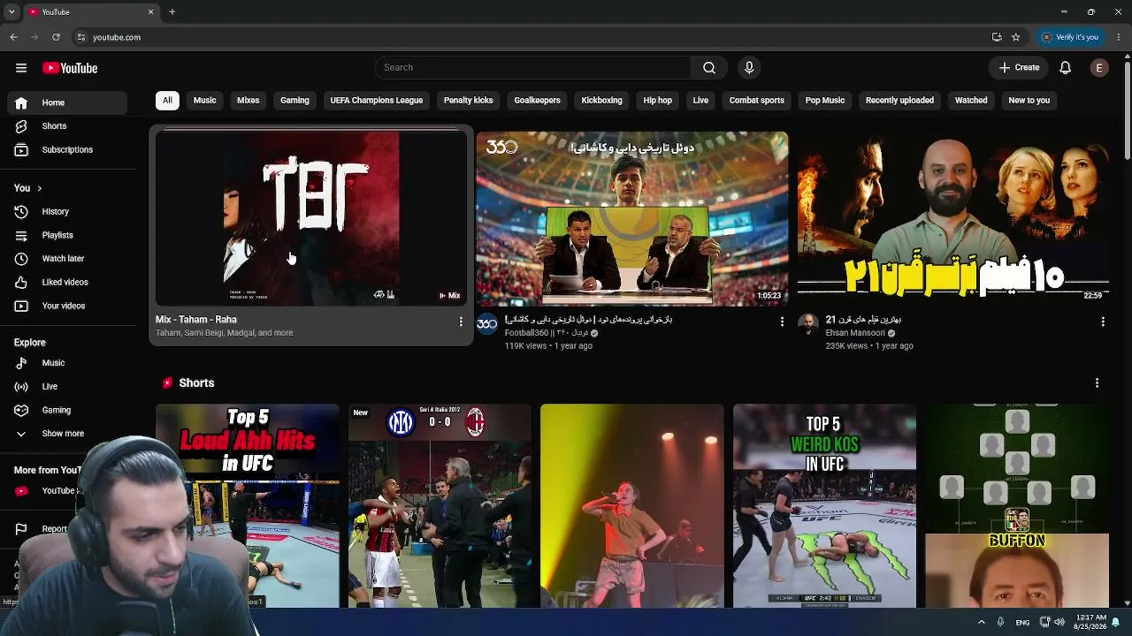Open the Watch later clock icon
The image size is (1132, 636).
click(21, 259)
